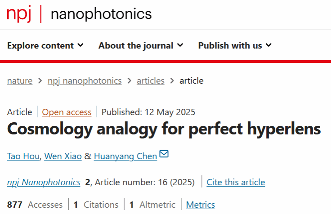
Task: Go to the nature breadcrumb link
Action: click(20, 81)
